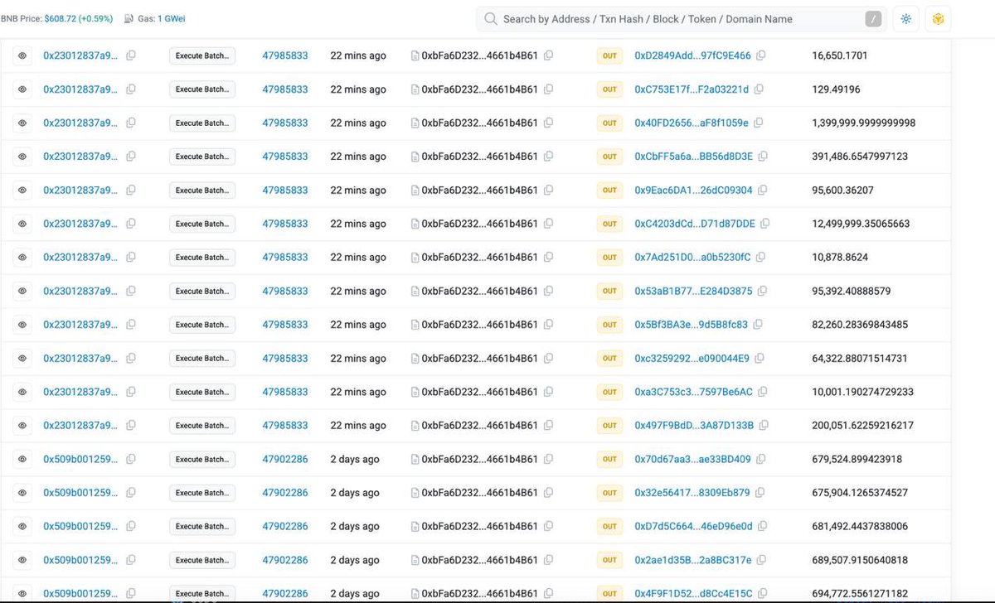Select '22 mins ago' in the 95,392.40888579 row
The width and height of the screenshot is (995, 603).
[x=358, y=291]
